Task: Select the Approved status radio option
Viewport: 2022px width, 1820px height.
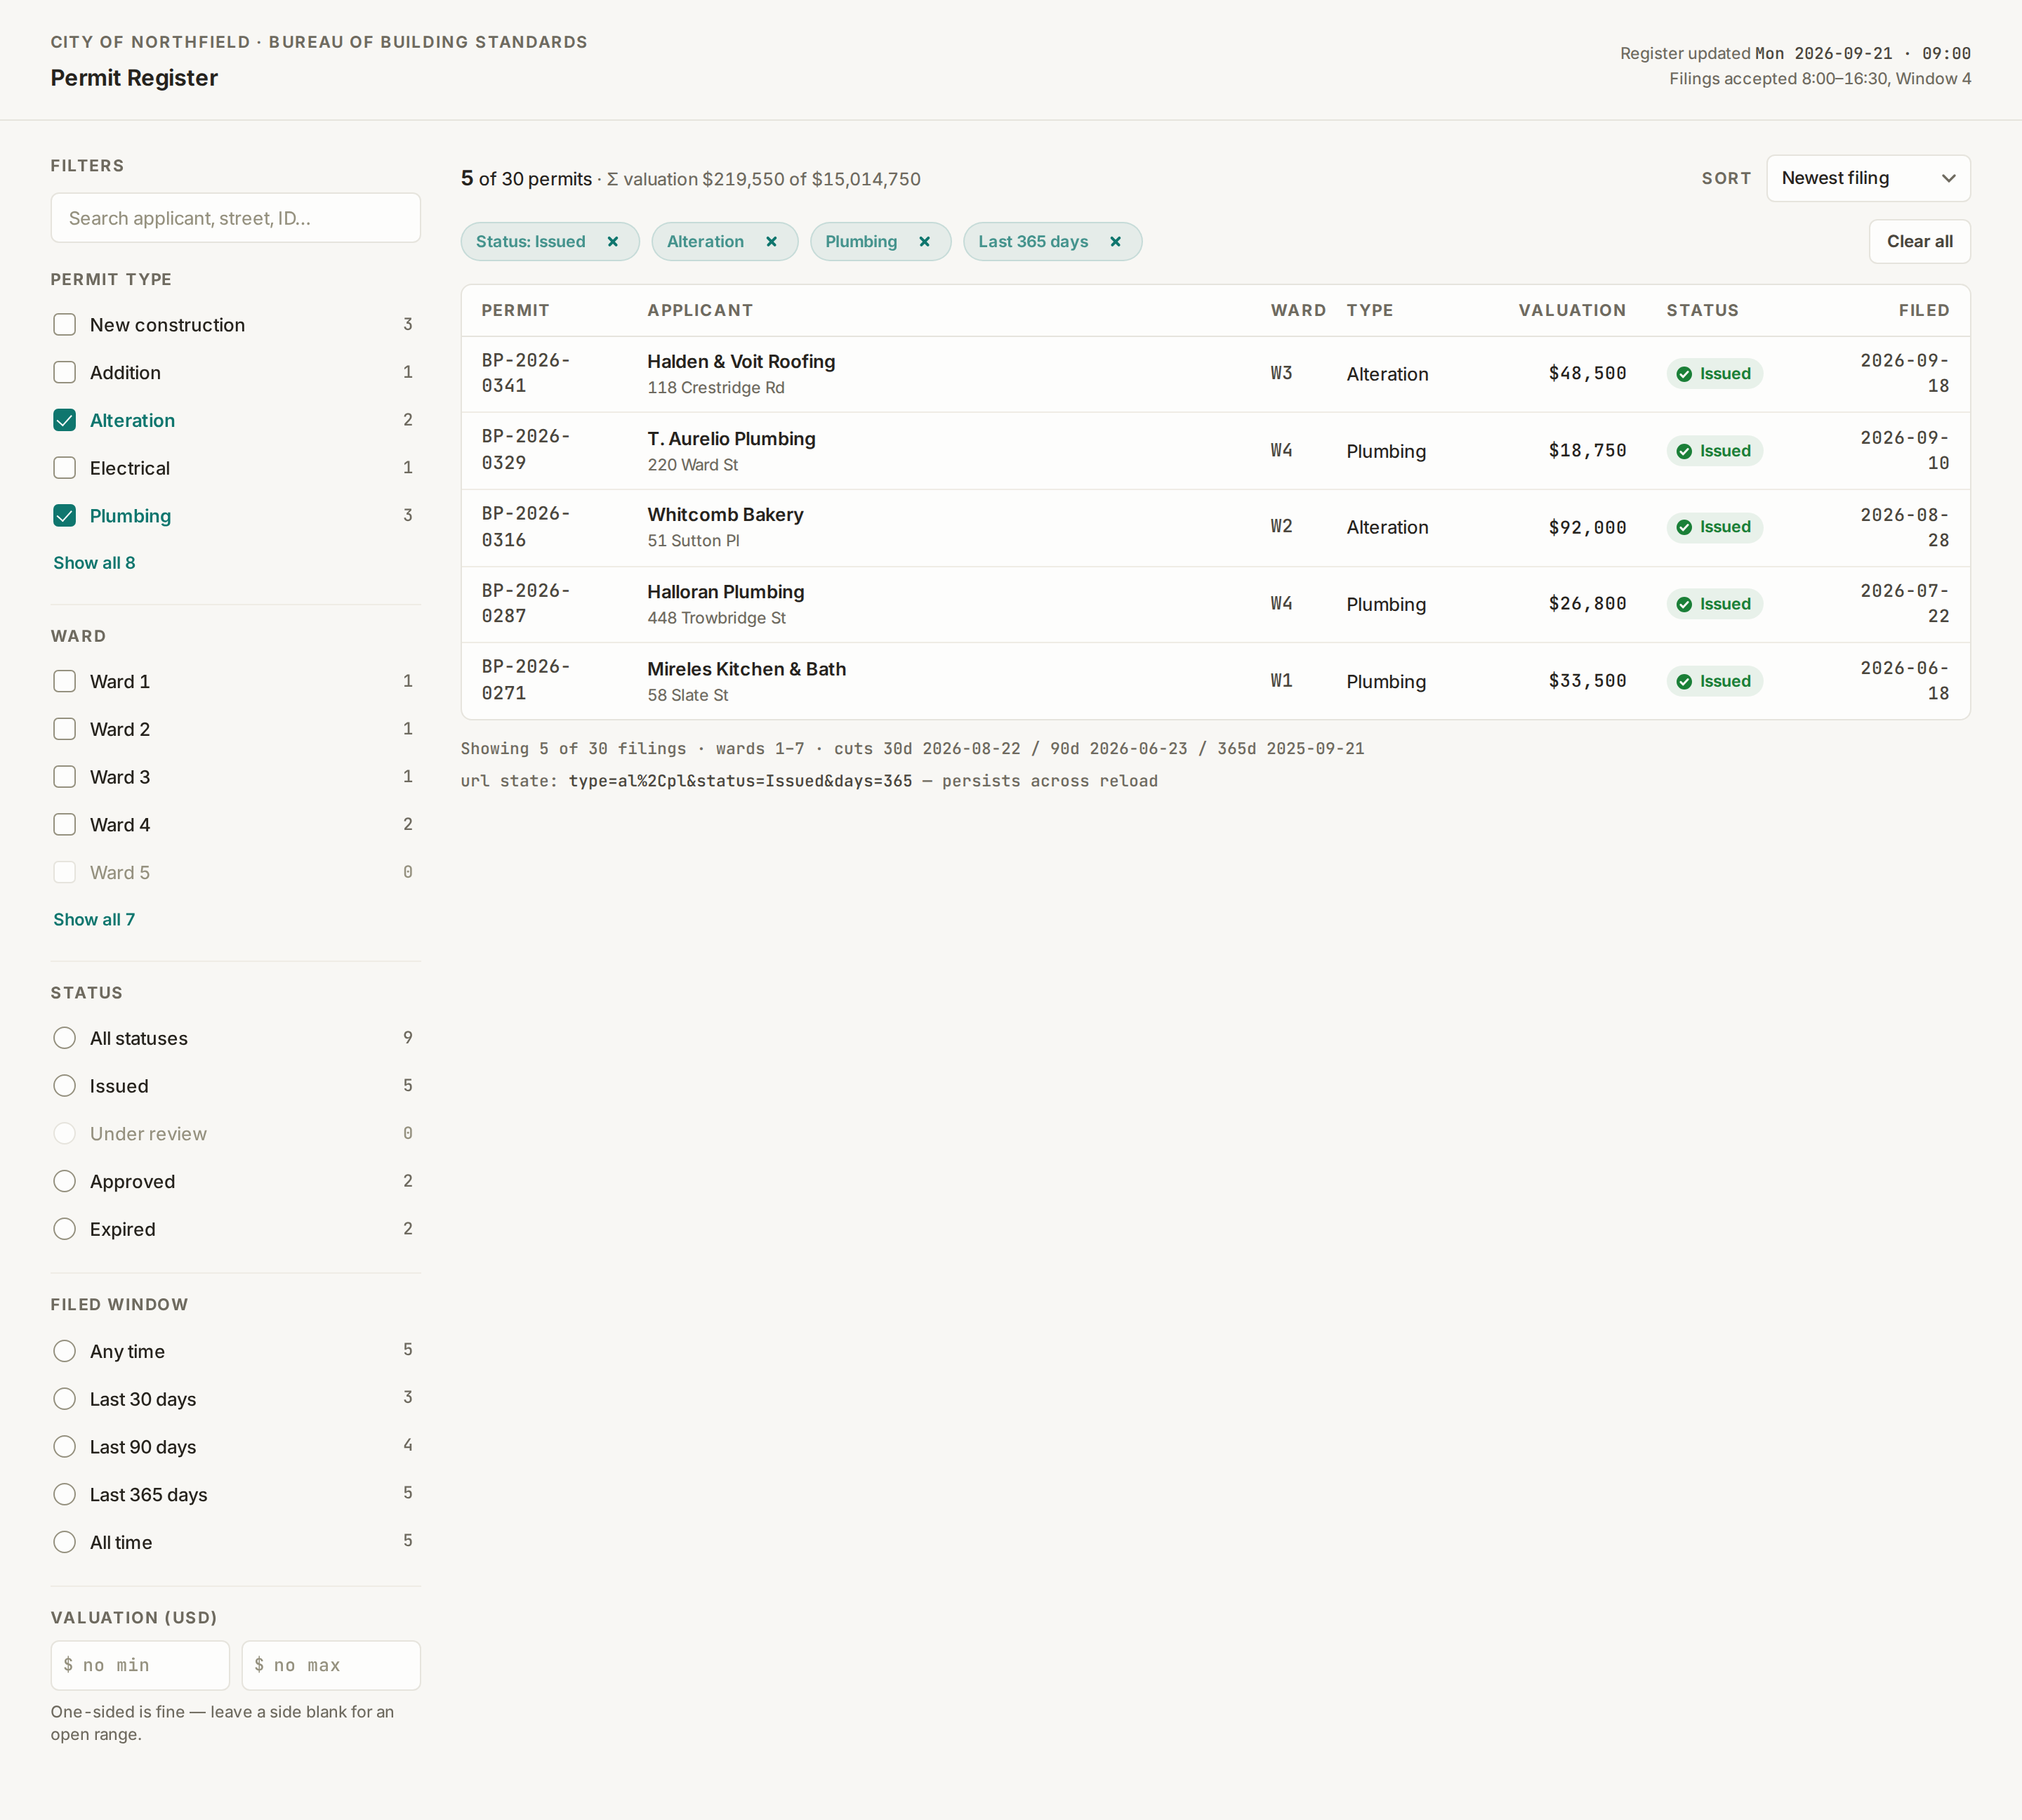Action: click(65, 1182)
